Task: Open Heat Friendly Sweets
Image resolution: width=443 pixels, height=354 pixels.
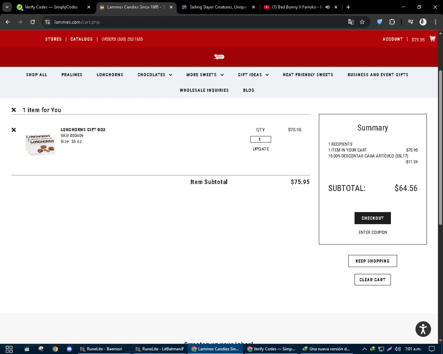Action: click(308, 75)
